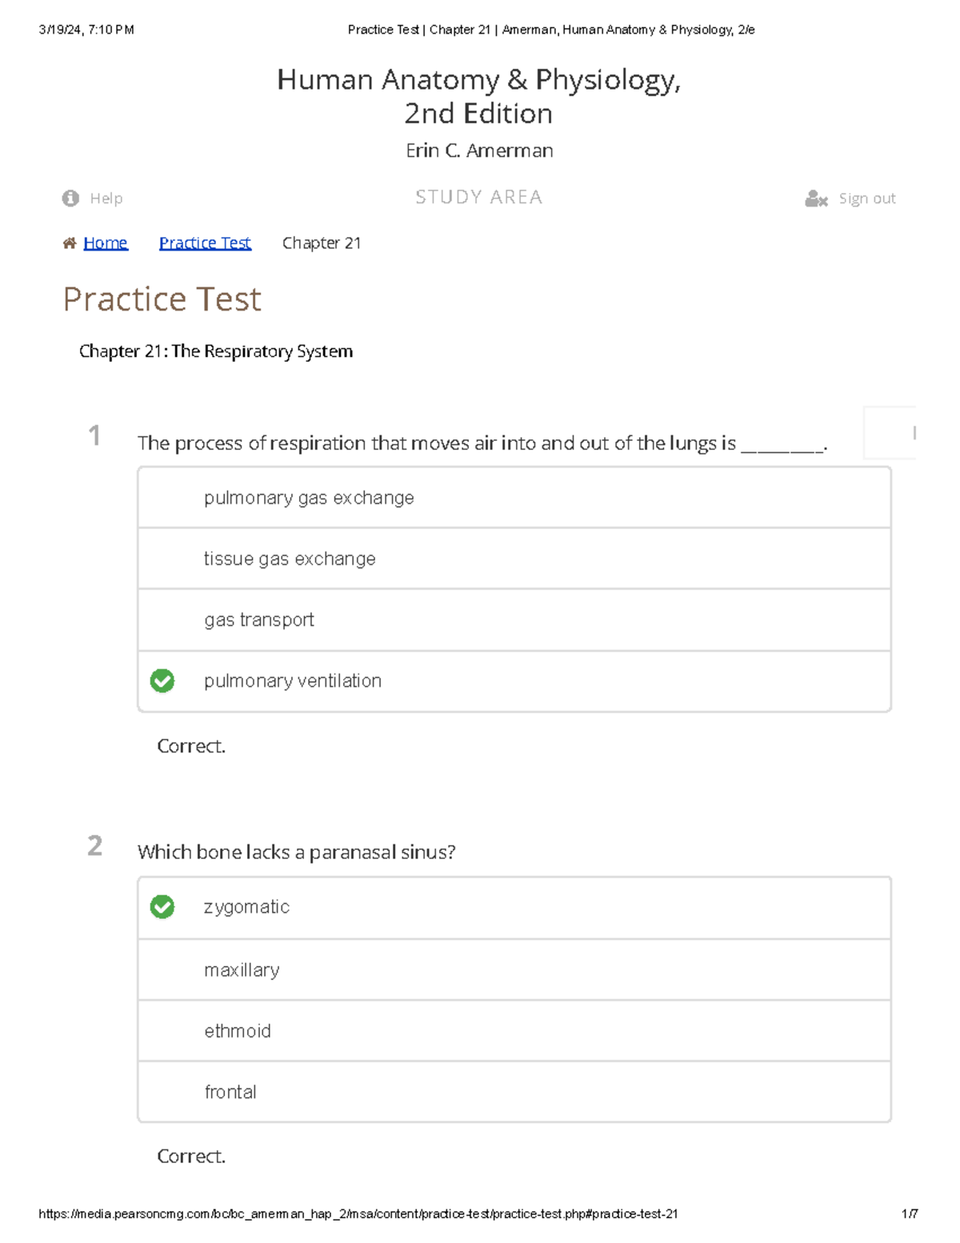Open the Home breadcrumb link
Viewport: 960px width, 1243px height.
[x=106, y=243]
